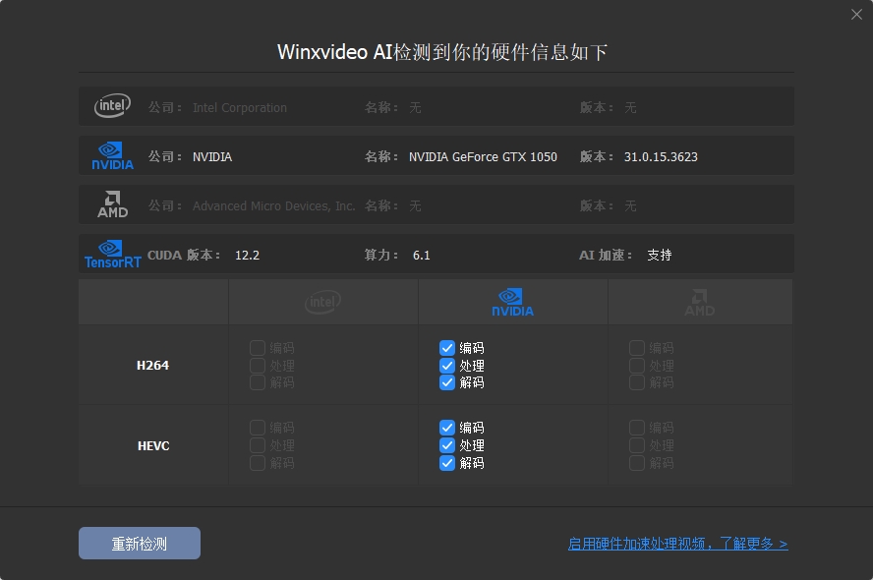Click the NVIDIA logo in the codec table header
Screen dimensions: 873x580
513,302
